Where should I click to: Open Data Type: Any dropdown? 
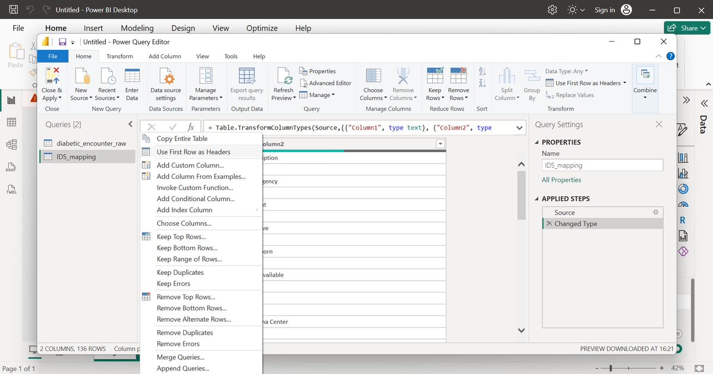[567, 71]
